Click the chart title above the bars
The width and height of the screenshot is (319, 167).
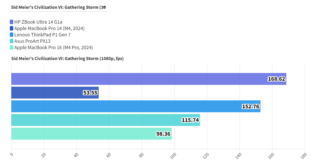point(67,59)
